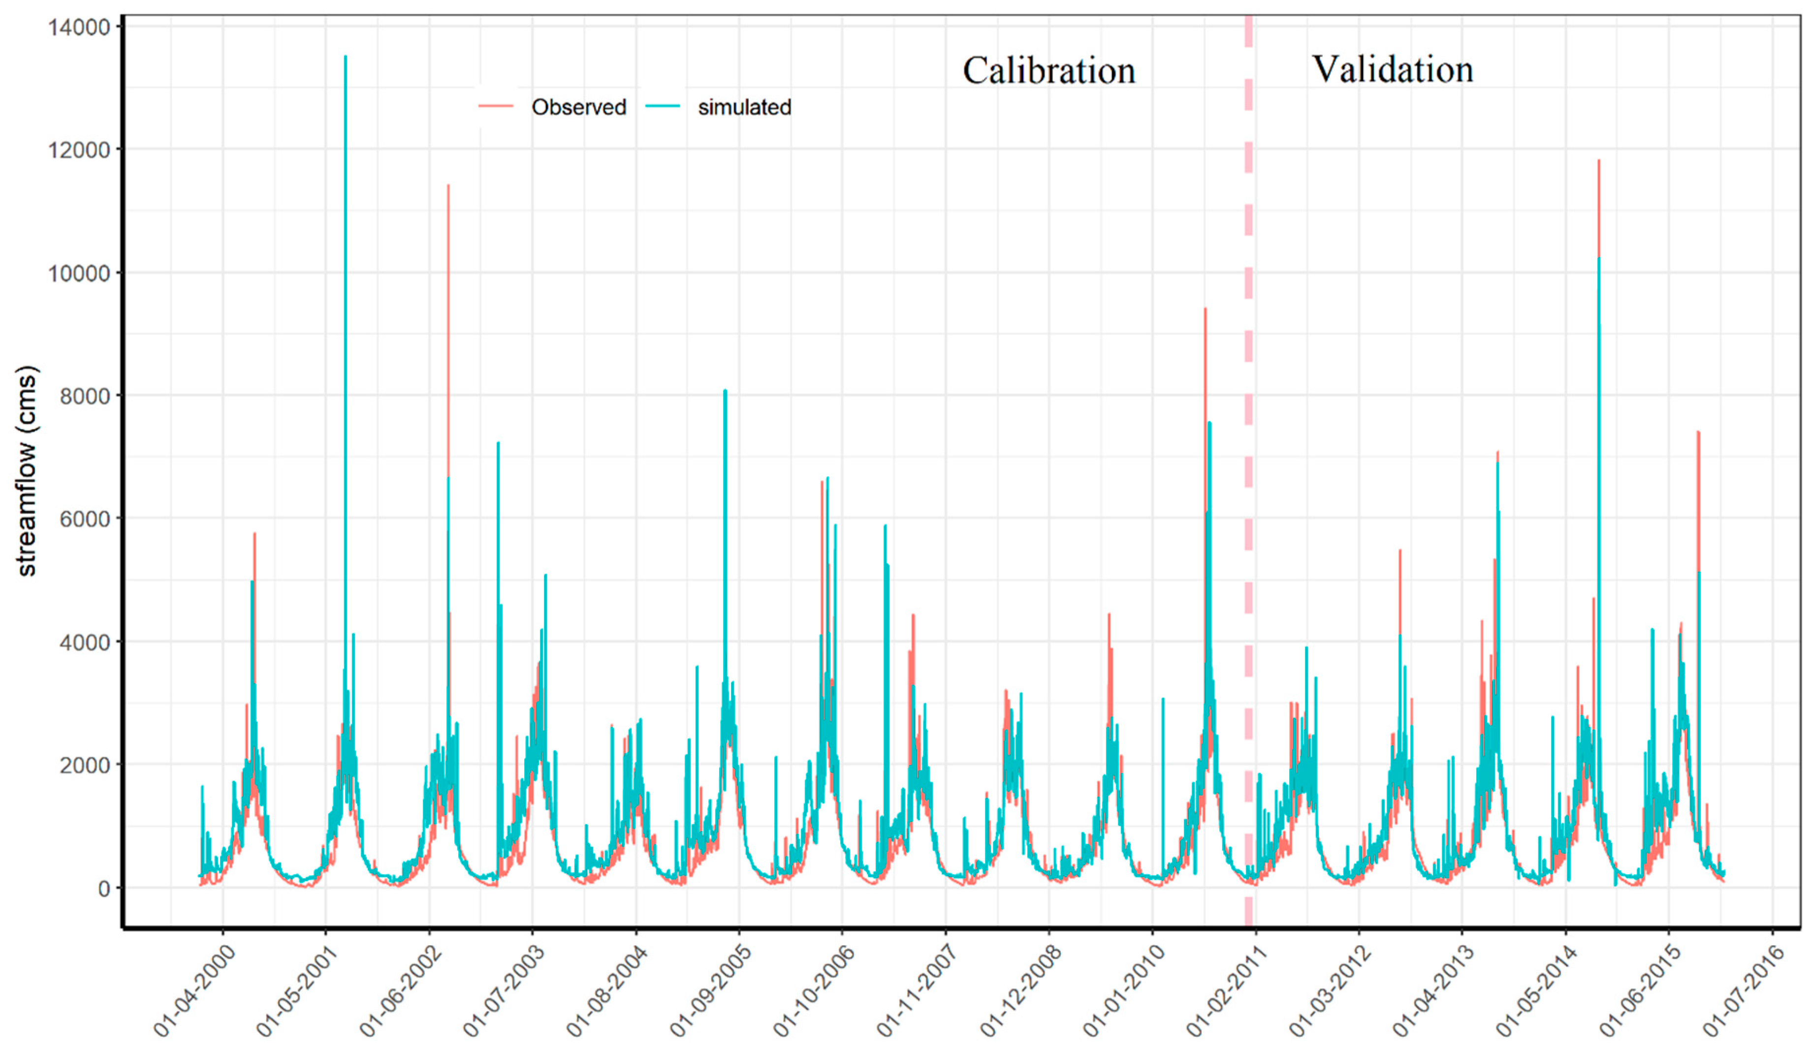Image resolution: width=1813 pixels, height=1050 pixels.
Task: Click the 01-05-2014 x-axis date label
Action: click(1537, 989)
